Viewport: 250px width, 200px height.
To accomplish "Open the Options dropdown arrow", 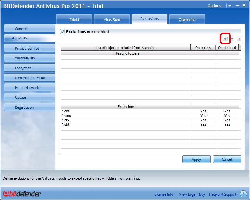I will coord(230,6).
